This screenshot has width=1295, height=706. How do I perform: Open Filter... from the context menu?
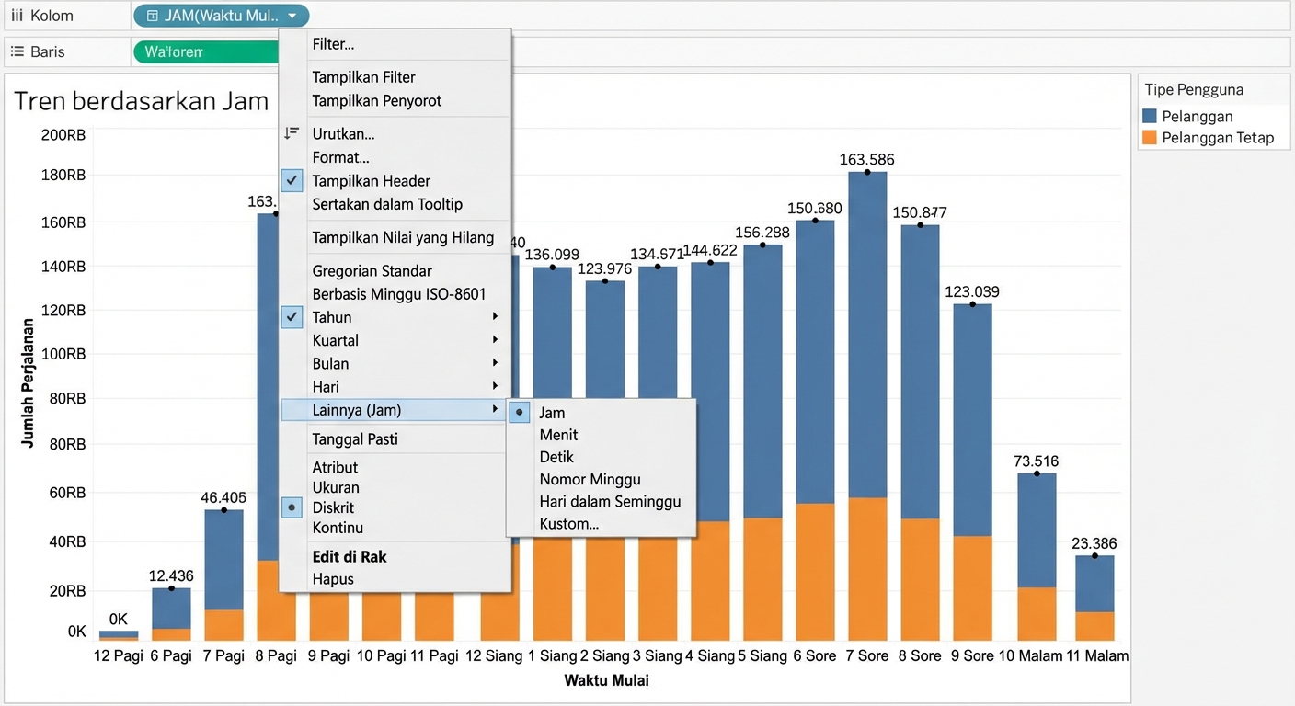pos(331,43)
